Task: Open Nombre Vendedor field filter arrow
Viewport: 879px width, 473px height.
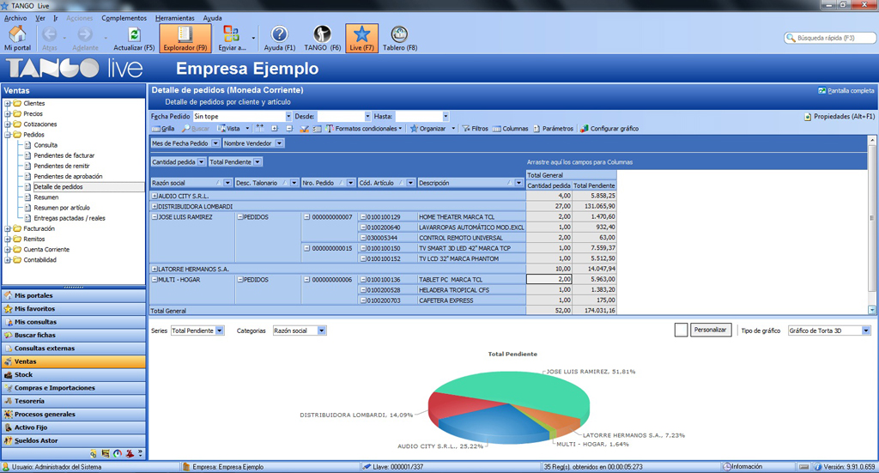Action: click(x=279, y=143)
